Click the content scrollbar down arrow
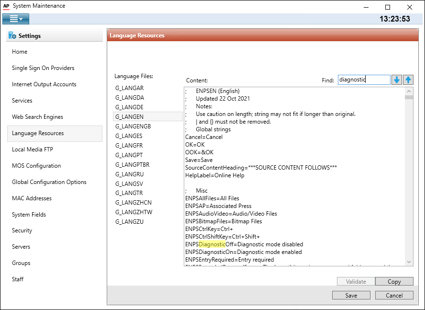Screen dimensions: 425x310 point(409,262)
